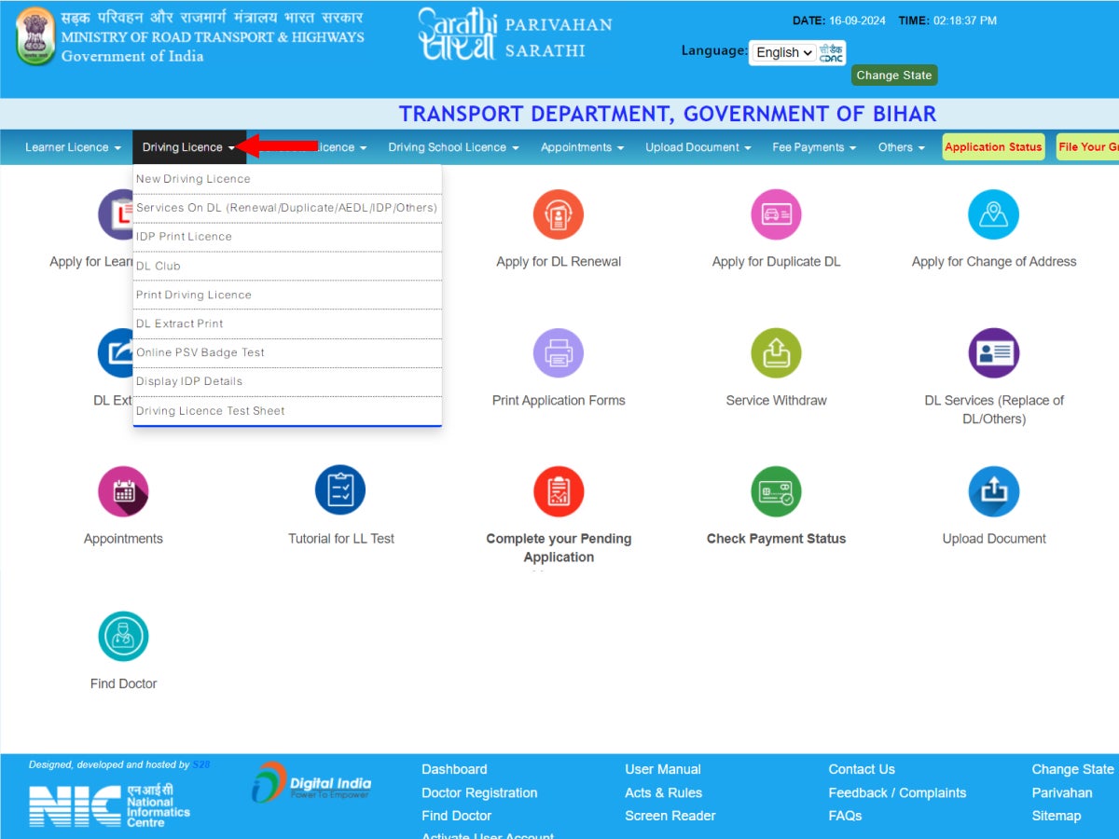Open the Apply for Duplicate DL icon
Screen dimensions: 1119x839
tap(776, 214)
